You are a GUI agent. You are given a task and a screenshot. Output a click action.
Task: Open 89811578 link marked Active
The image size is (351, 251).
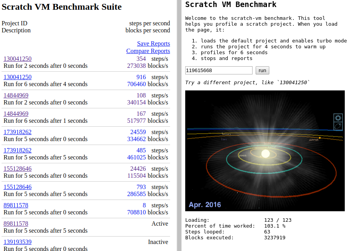click(16, 224)
